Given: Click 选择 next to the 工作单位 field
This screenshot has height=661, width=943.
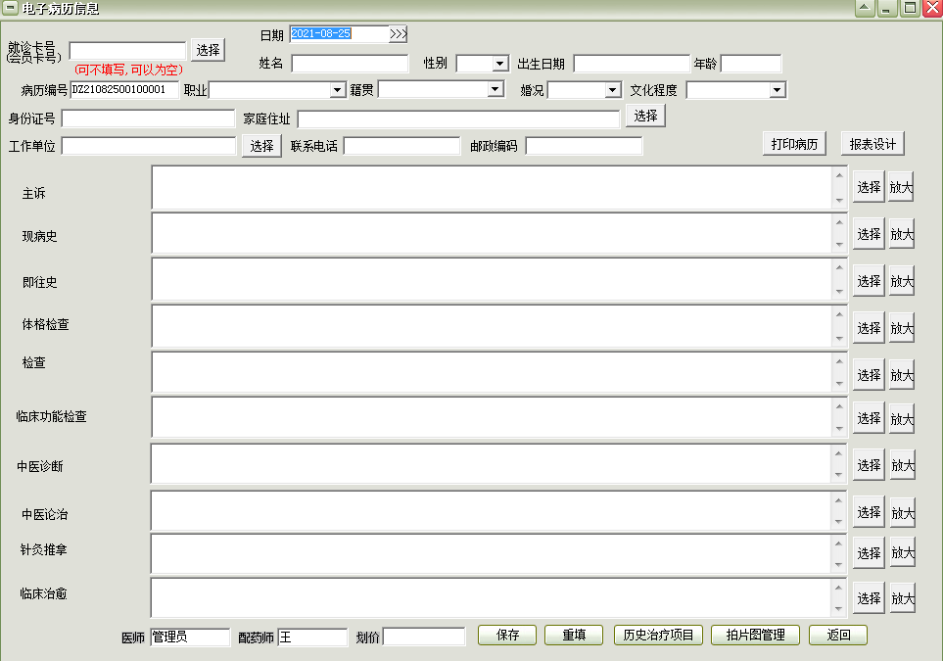Looking at the screenshot, I should (261, 146).
